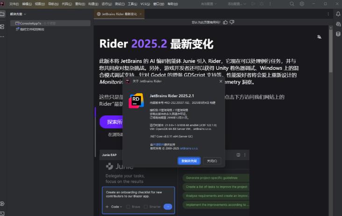Viewport: 342px width, 216px height.
Task: Click the thumbs down feedback icon
Action: click(x=232, y=22)
